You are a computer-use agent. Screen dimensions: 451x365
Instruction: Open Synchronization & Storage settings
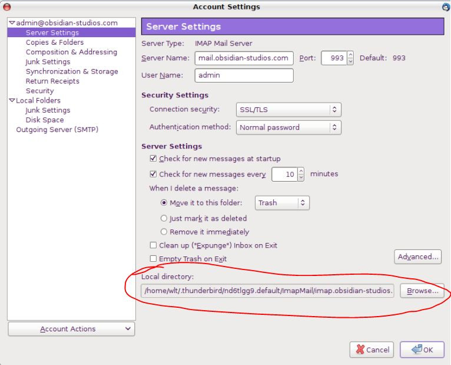(x=72, y=71)
